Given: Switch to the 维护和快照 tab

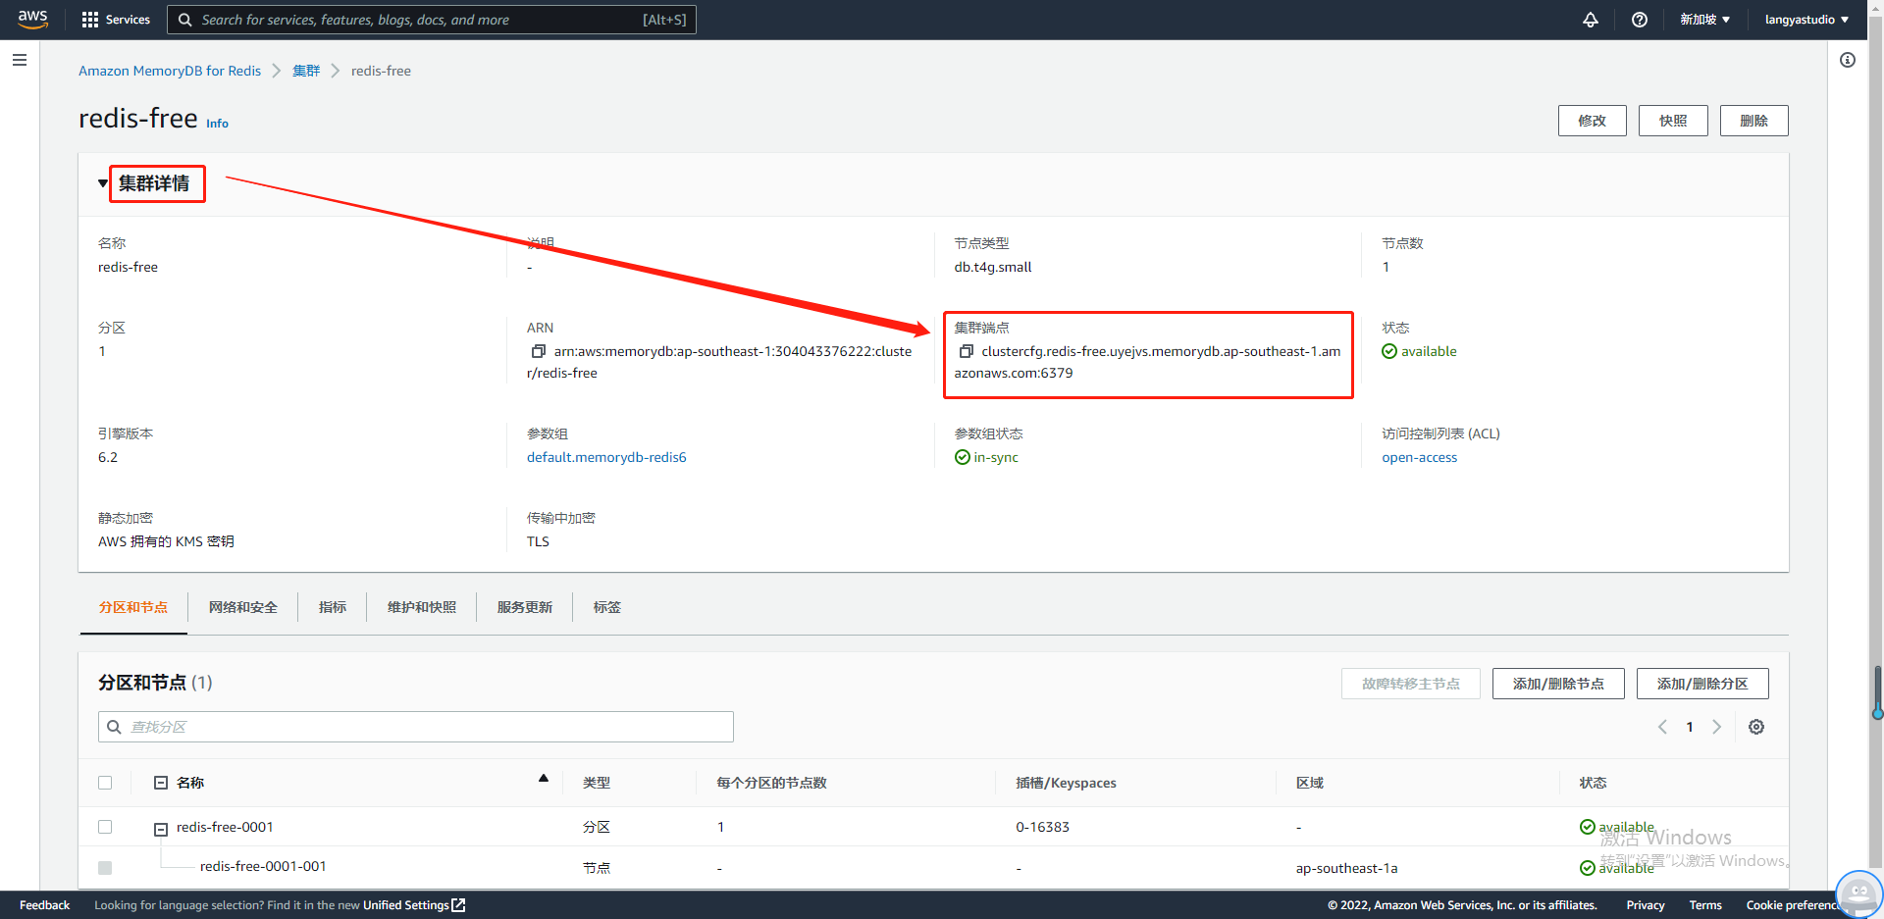Looking at the screenshot, I should point(422,607).
